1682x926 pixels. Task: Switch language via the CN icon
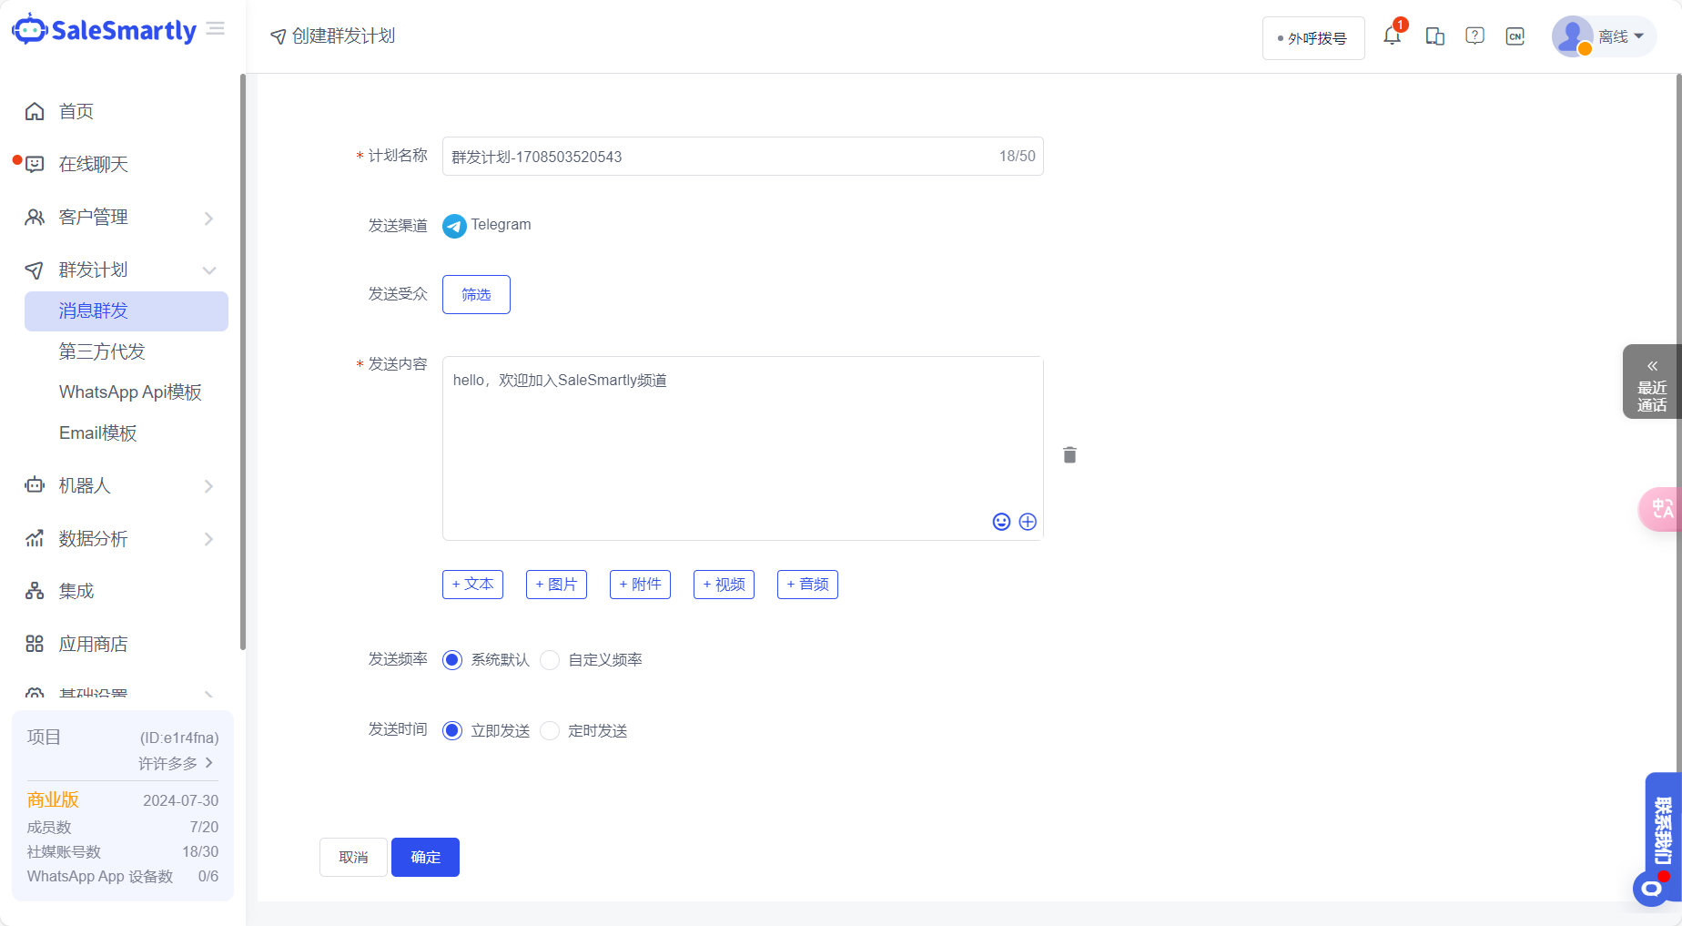tap(1515, 36)
